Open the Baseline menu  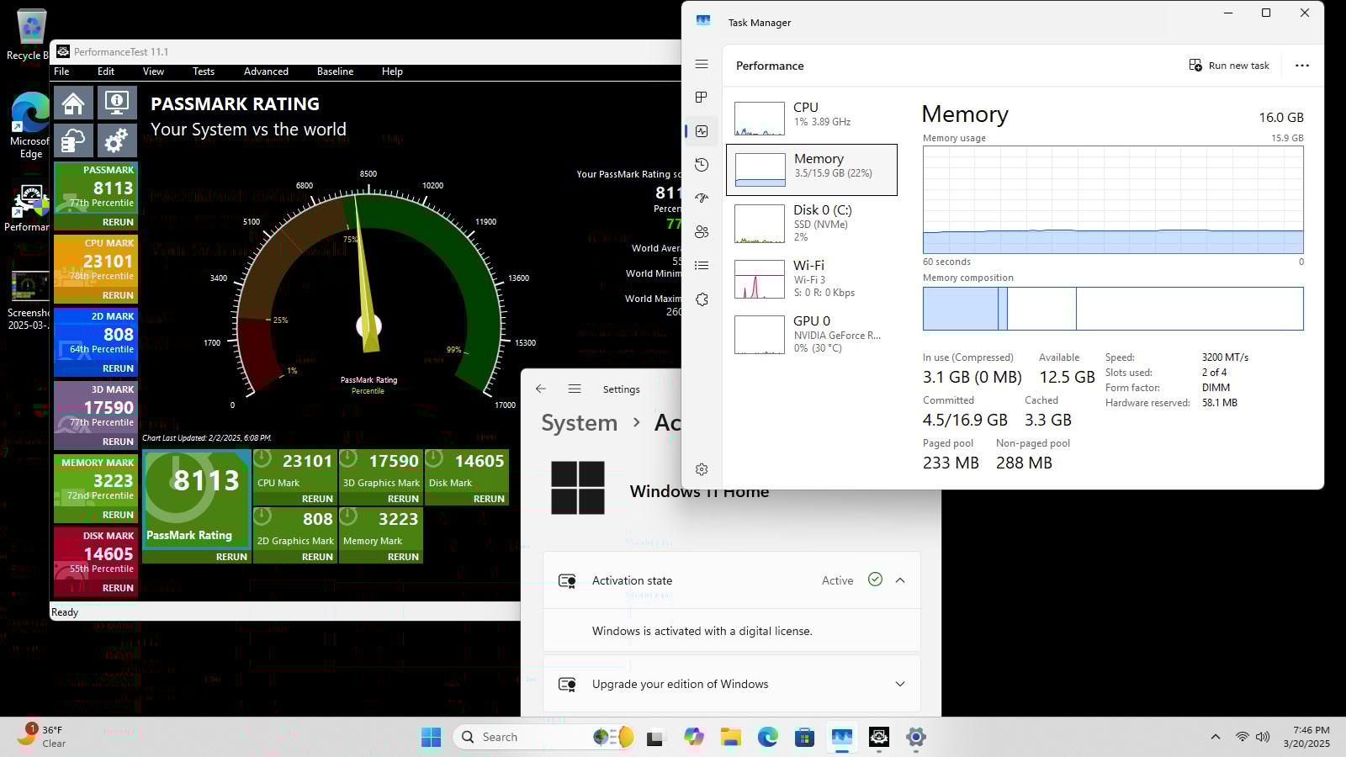[335, 71]
